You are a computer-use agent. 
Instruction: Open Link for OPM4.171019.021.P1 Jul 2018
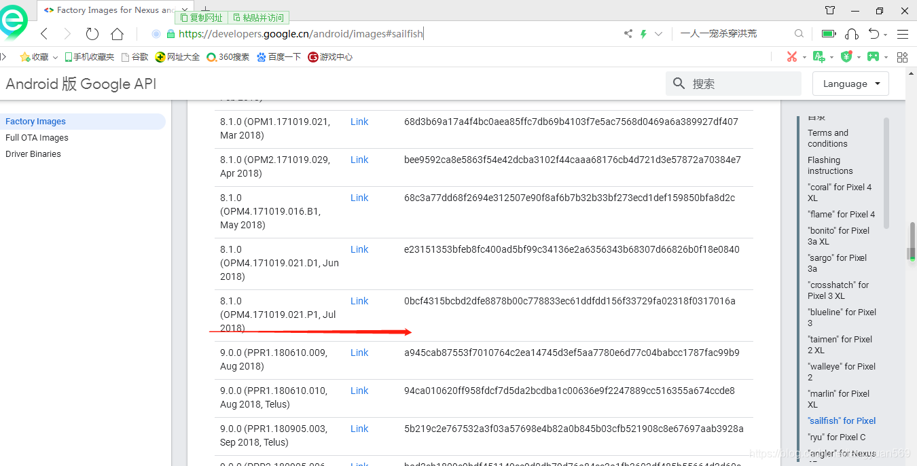(359, 301)
